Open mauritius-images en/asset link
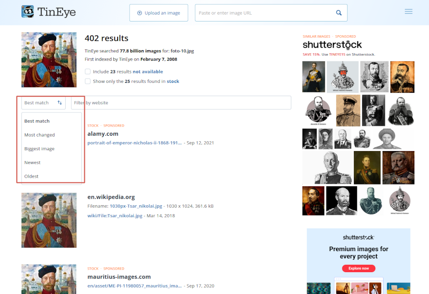 134,286
